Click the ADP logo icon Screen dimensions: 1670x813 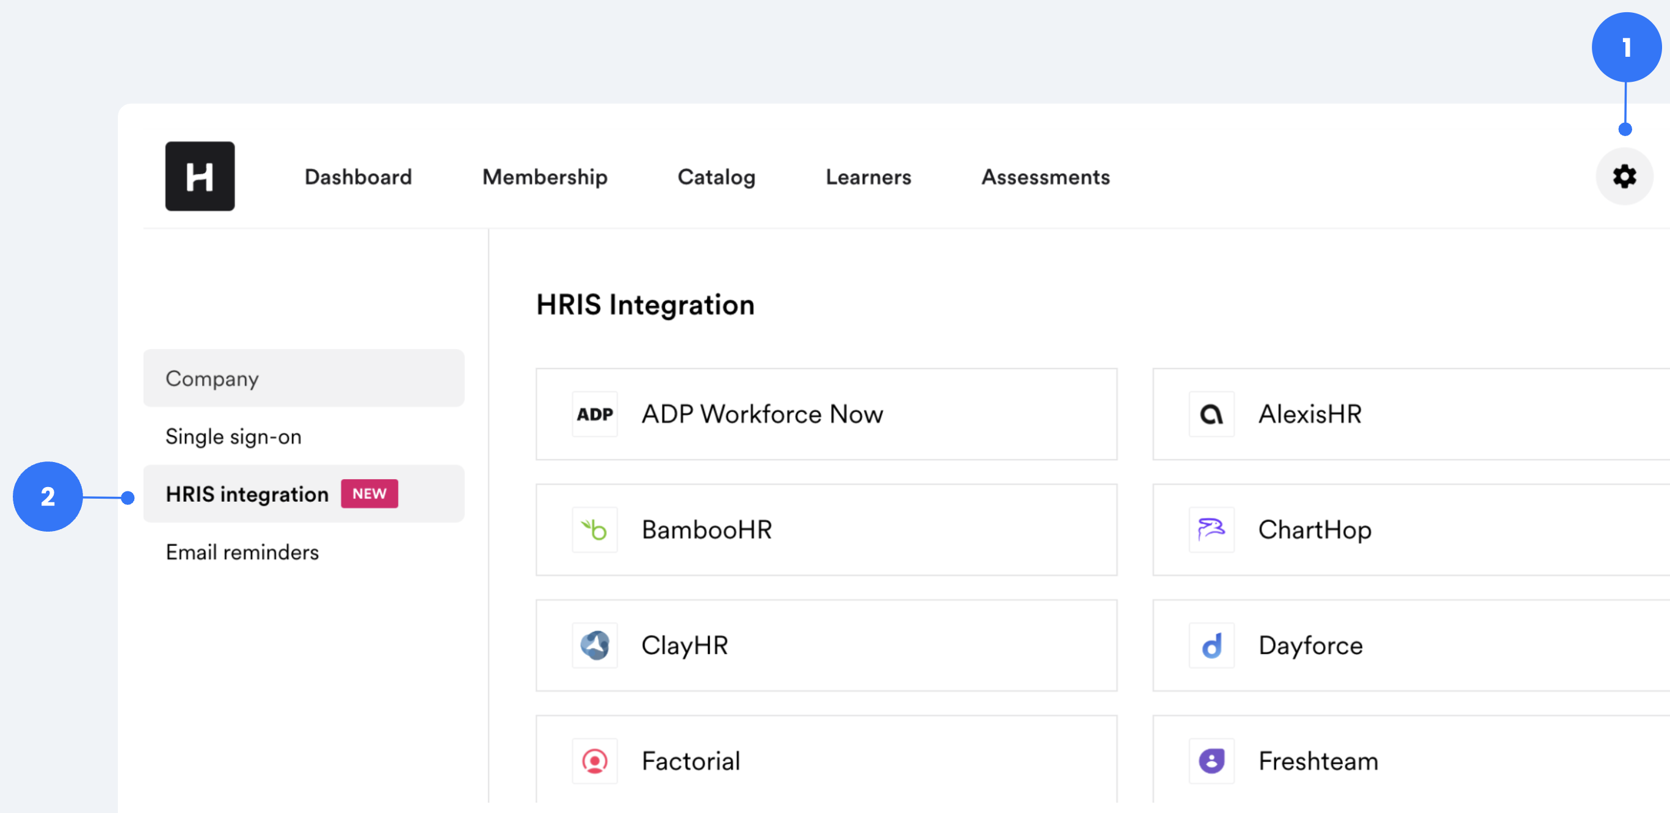click(595, 414)
